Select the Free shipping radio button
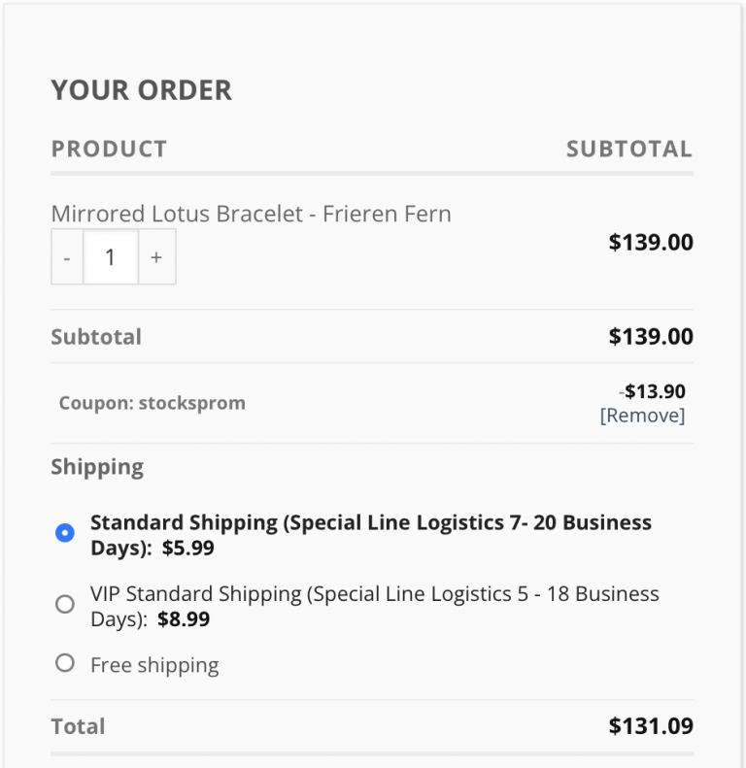Image resolution: width=746 pixels, height=768 pixels. (65, 663)
